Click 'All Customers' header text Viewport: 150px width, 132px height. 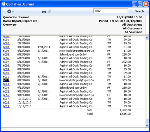pyautogui.click(x=133, y=29)
